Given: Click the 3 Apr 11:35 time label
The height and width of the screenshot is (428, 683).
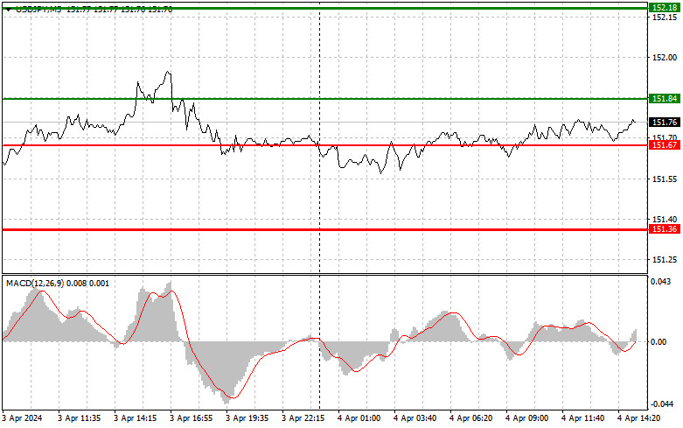Looking at the screenshot, I should 80,418.
